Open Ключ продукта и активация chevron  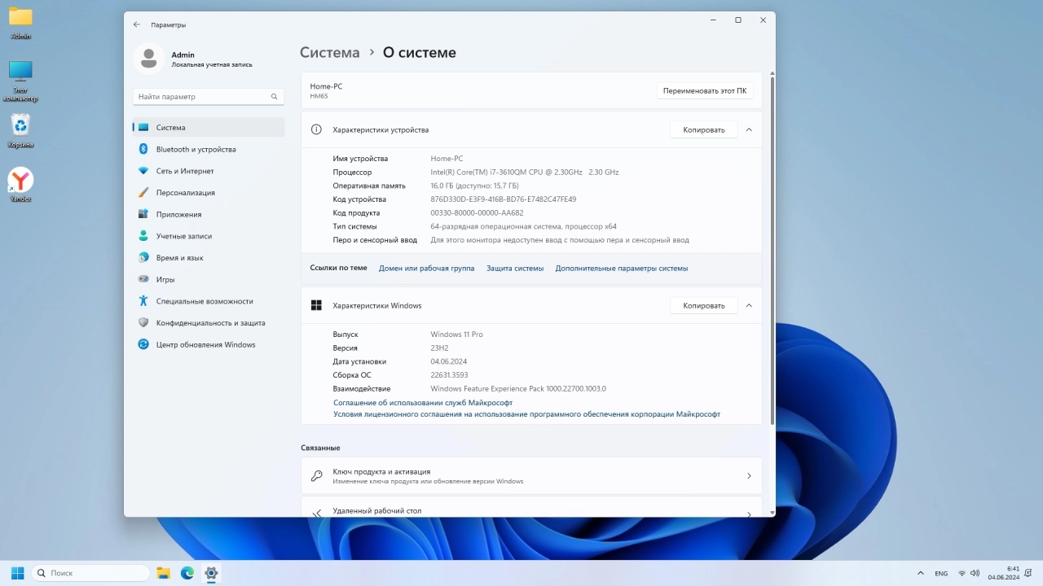coord(749,476)
